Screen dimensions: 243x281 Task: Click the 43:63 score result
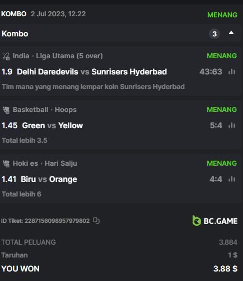pos(211,72)
